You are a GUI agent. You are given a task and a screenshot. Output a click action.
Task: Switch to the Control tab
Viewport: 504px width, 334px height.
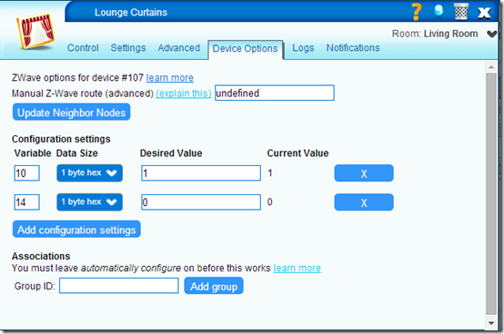83,48
